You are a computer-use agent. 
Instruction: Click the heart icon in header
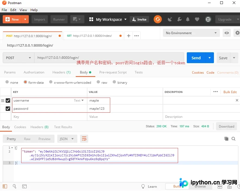click(x=197, y=20)
